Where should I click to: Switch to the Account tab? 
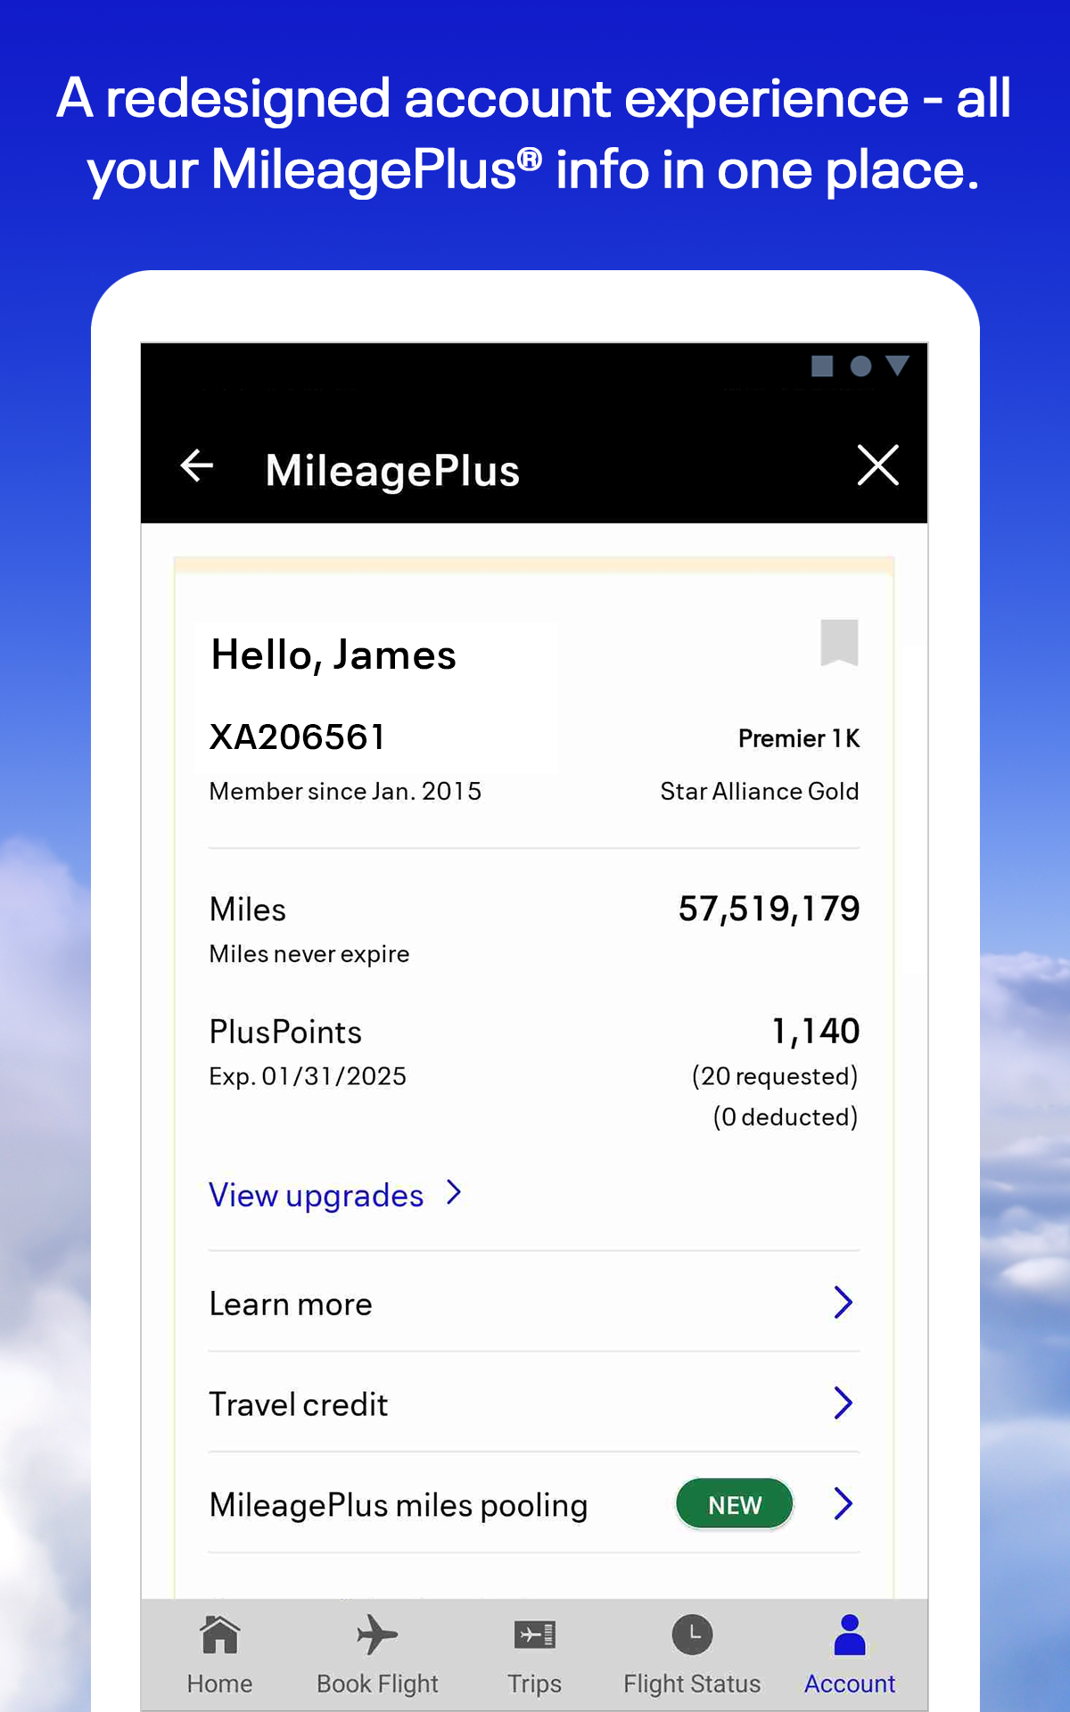[x=850, y=1658]
